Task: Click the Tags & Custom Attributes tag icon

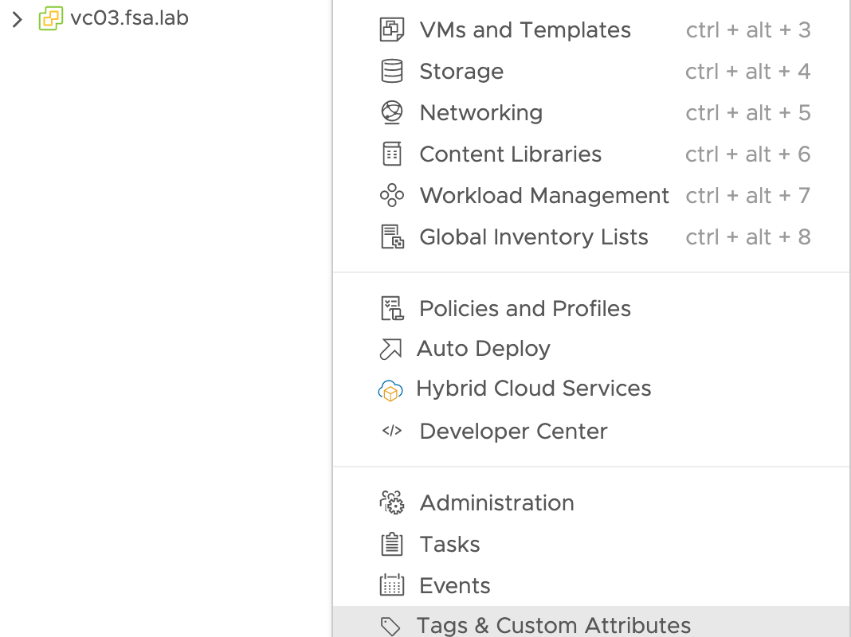Action: coord(390,627)
